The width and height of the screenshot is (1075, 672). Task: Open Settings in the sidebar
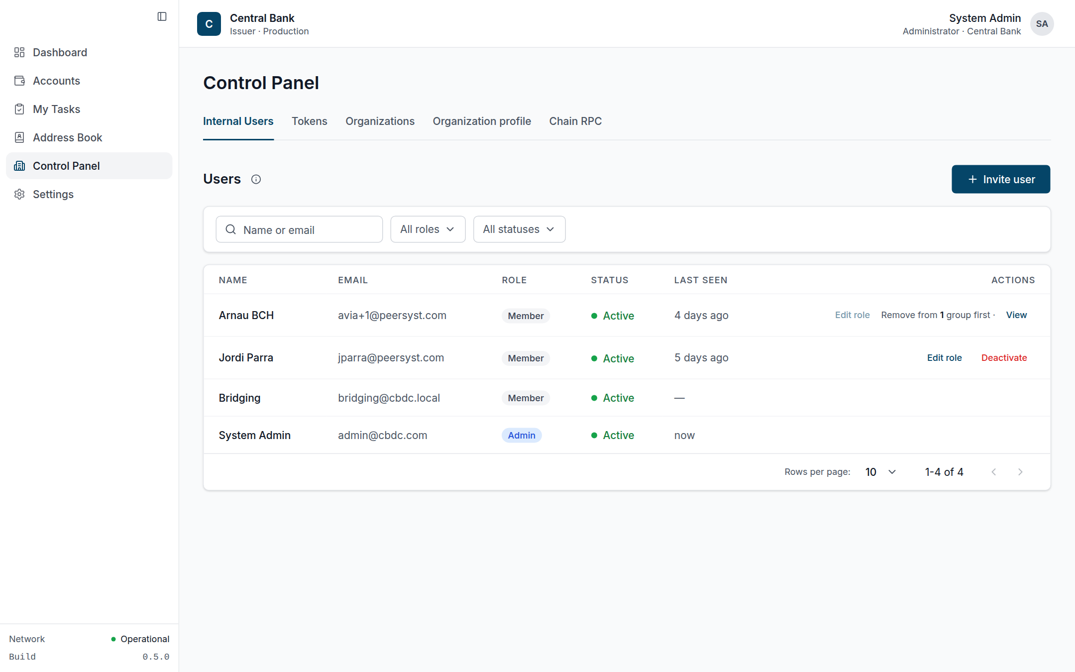(89, 194)
